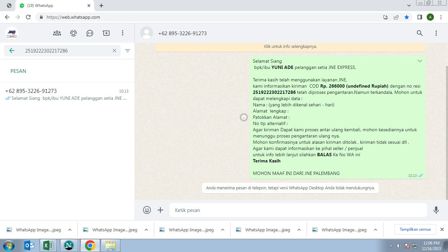
Task: Open the attachment menu
Action: pos(160,210)
